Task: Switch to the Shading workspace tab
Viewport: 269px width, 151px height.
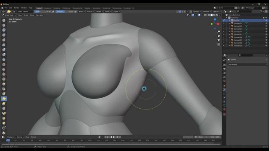Action: pos(87,8)
